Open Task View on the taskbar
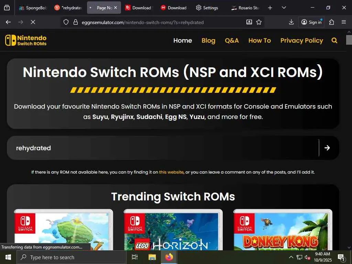This screenshot has height=264, width=352. click(x=135, y=257)
